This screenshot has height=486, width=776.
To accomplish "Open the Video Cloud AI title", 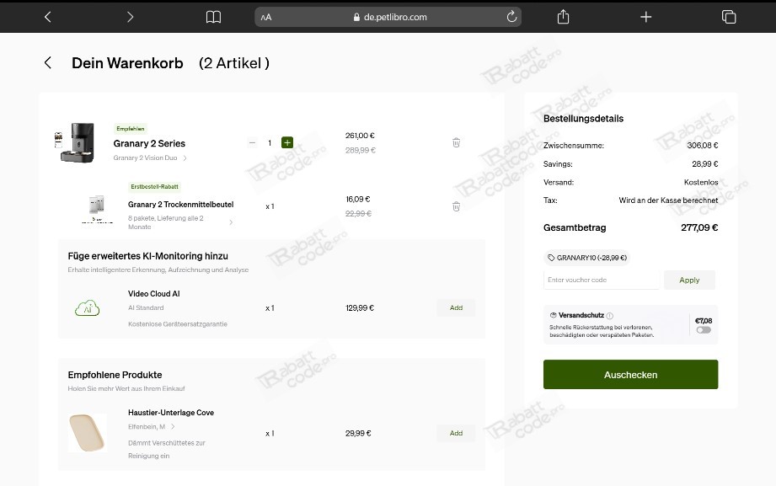I will [x=154, y=293].
